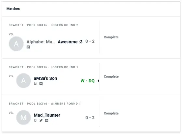This screenshot has width=182, height=134.
Task: Open Alphabet Ma... player profile
Action: click(x=41, y=42)
